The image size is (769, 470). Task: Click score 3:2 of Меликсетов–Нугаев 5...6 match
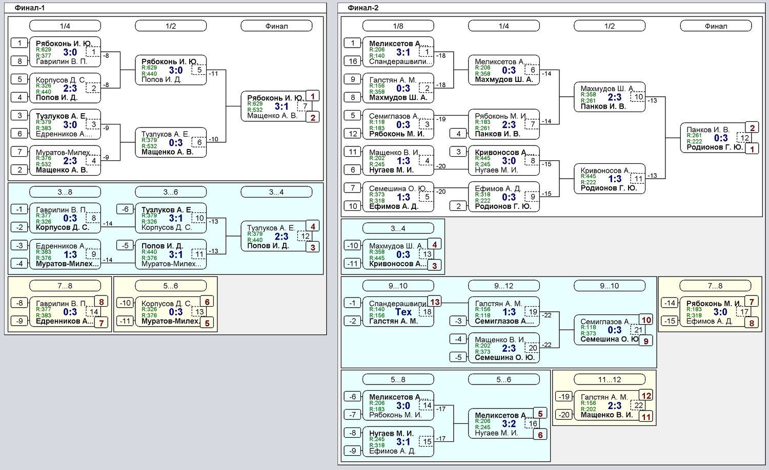point(509,424)
